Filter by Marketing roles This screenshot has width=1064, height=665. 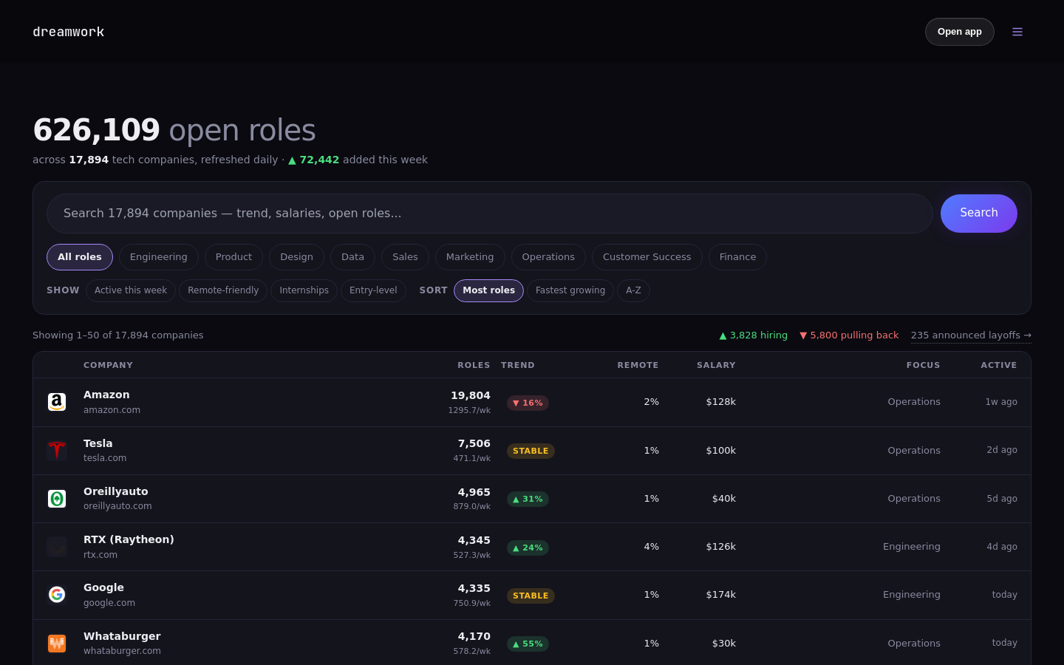tap(470, 257)
